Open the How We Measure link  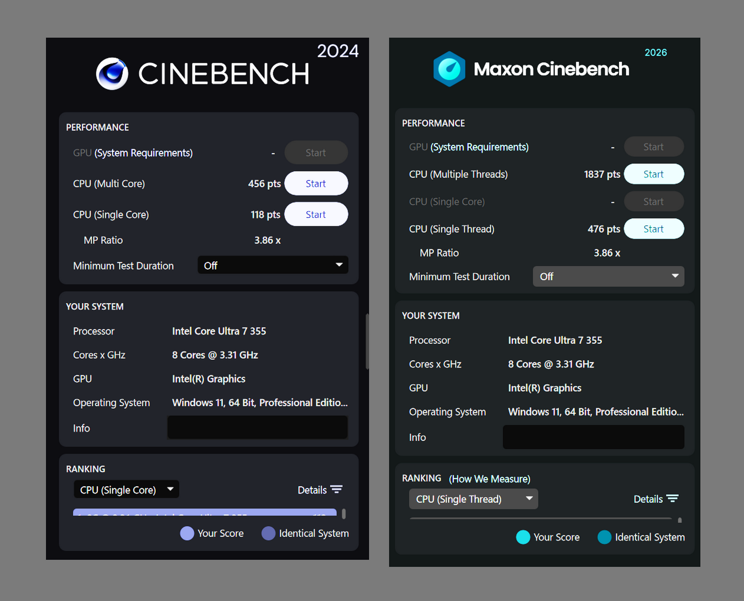pyautogui.click(x=489, y=479)
